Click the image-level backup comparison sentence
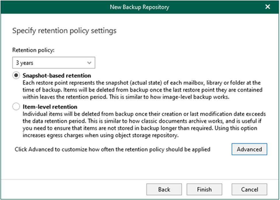Viewport: 280px width, 200px height. [169, 97]
